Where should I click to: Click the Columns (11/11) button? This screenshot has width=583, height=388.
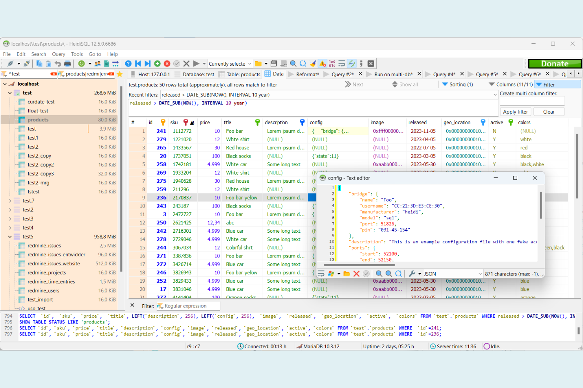(x=511, y=85)
